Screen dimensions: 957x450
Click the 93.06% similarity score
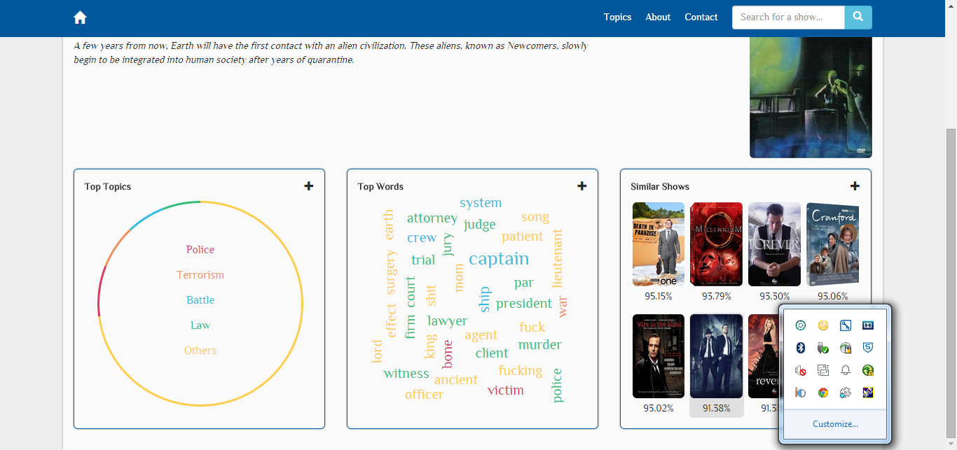click(832, 296)
